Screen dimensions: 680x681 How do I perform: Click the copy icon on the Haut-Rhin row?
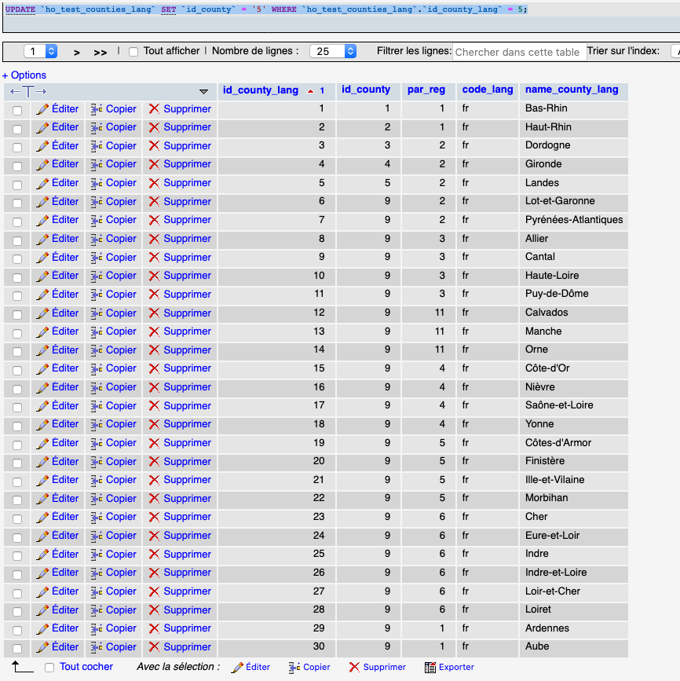[97, 127]
